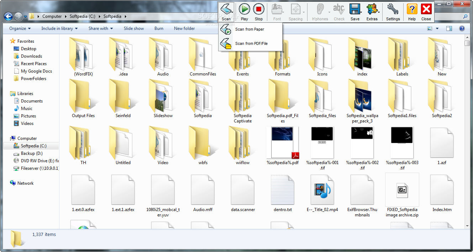The height and width of the screenshot is (252, 473).
Task: Open PowerFolders in Favorites
Action: click(33, 79)
